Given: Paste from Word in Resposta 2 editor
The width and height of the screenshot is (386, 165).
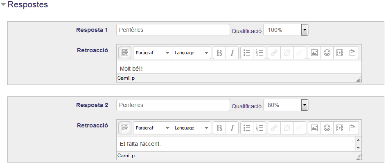Looking at the screenshot, I should tap(352, 128).
